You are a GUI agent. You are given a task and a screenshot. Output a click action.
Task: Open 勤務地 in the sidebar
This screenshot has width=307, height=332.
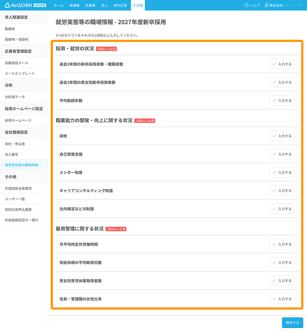[x=24, y=29]
